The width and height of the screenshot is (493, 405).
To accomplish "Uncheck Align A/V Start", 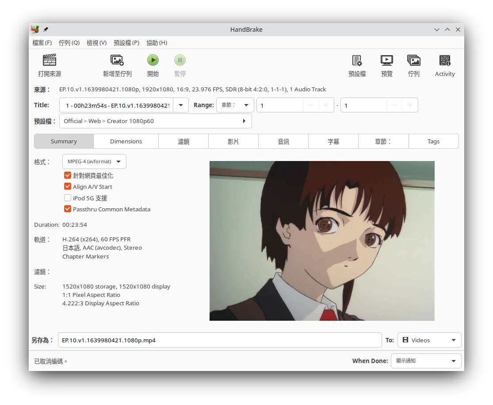I will [x=68, y=187].
